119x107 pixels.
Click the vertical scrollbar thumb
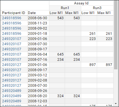(x=116, y=35)
